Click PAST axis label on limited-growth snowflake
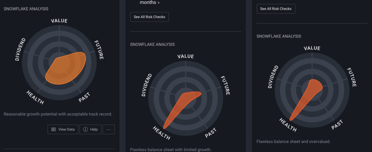This screenshot has height=152, width=372. [x=211, y=133]
